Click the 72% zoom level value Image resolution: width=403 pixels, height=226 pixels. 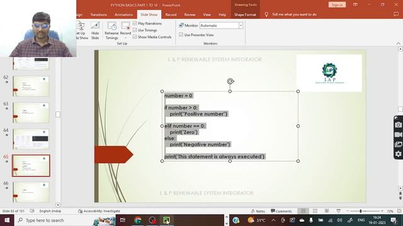point(390,211)
